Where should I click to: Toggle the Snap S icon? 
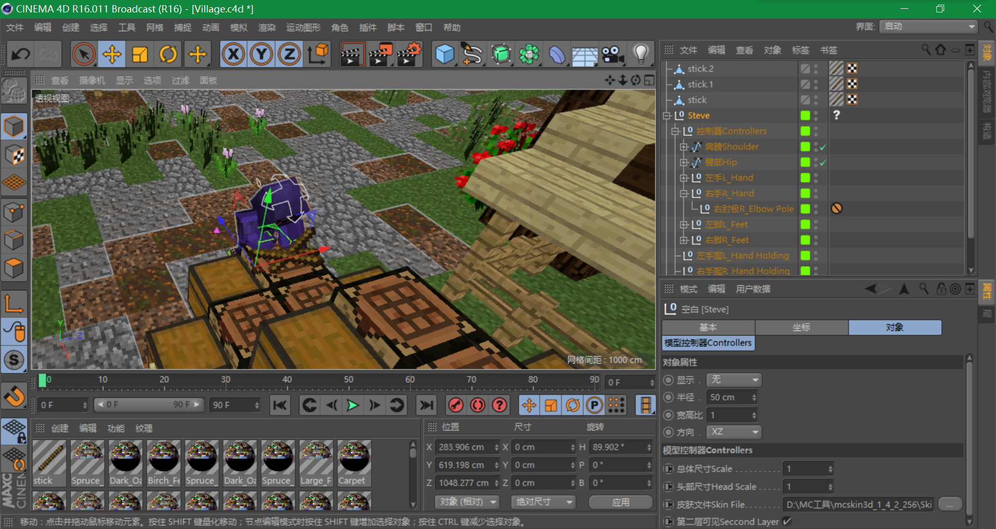pyautogui.click(x=14, y=359)
